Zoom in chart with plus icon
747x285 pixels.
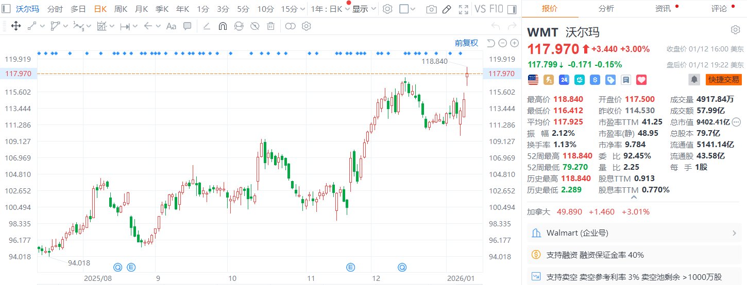click(x=514, y=43)
